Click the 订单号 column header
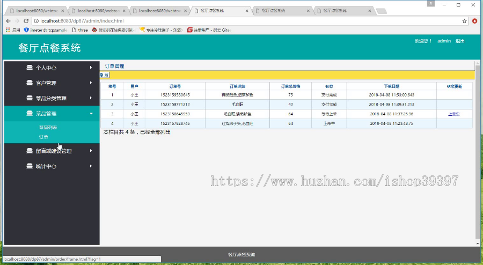Screen dimensions: 483x265 [x=175, y=86]
